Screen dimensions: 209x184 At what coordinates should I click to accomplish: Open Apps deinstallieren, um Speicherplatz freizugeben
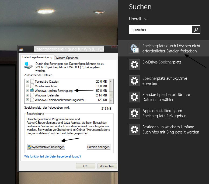(x=164, y=113)
